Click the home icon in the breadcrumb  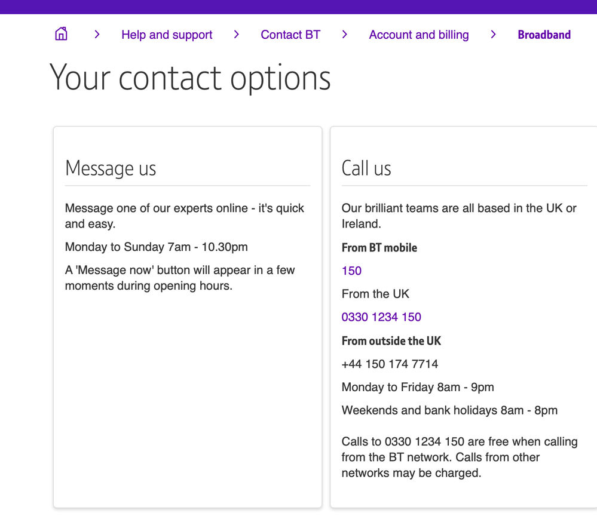pos(60,34)
